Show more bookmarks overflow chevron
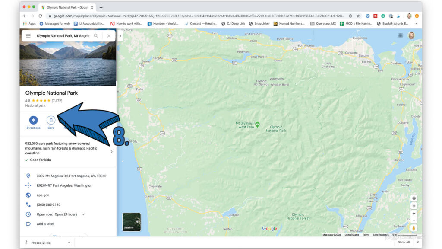 tap(417, 24)
